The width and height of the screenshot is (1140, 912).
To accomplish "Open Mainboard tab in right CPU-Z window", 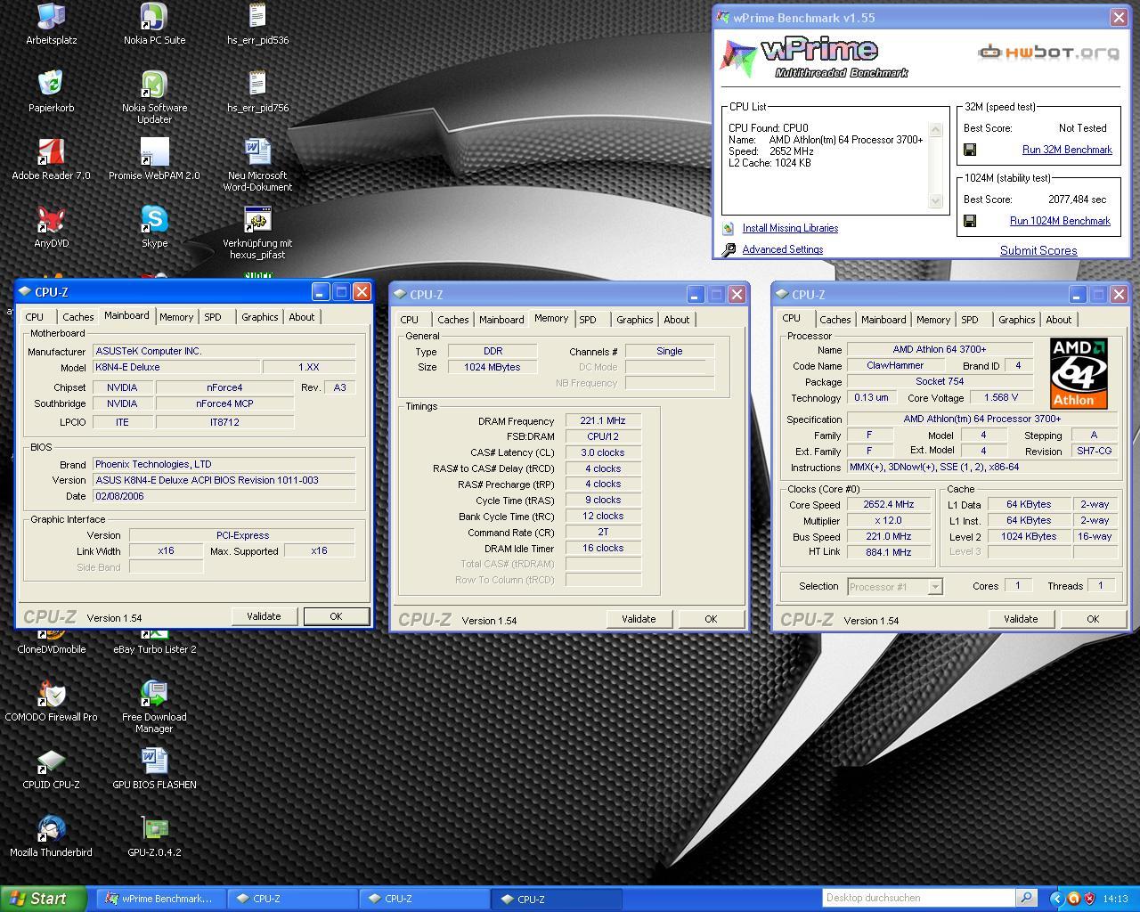I will pos(883,320).
